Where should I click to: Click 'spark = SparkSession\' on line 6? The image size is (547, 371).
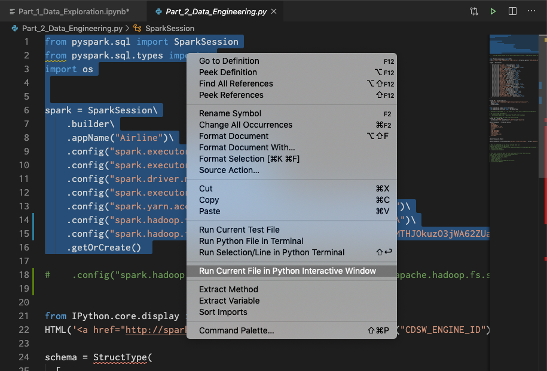coord(101,110)
